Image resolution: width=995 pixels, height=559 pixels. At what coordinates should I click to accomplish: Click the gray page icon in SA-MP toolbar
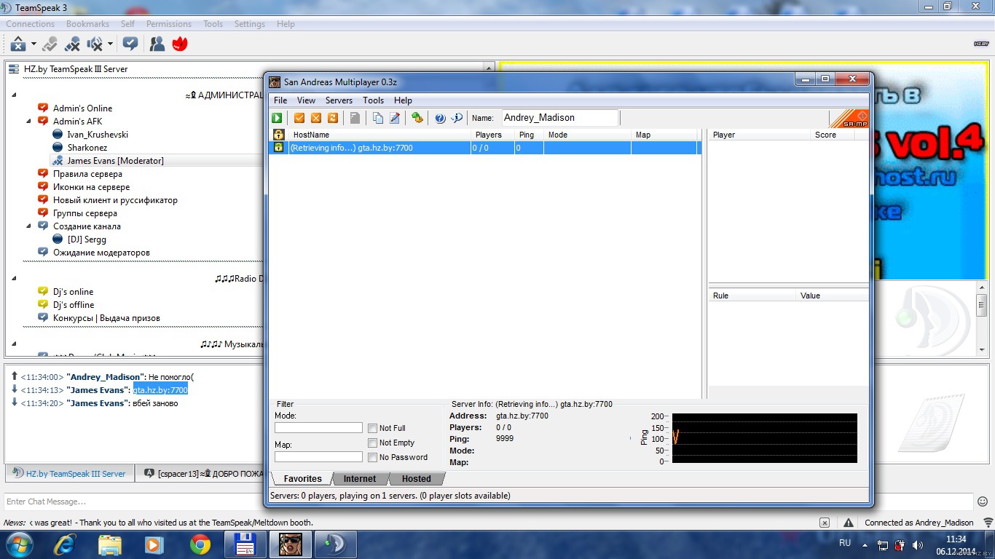355,118
